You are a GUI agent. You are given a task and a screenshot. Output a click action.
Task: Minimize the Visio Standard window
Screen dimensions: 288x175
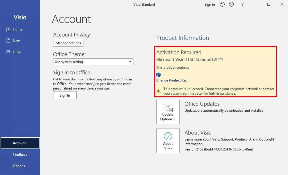click(255, 4)
